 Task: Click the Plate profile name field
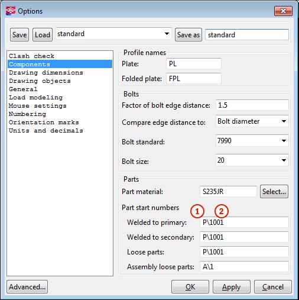(x=194, y=64)
